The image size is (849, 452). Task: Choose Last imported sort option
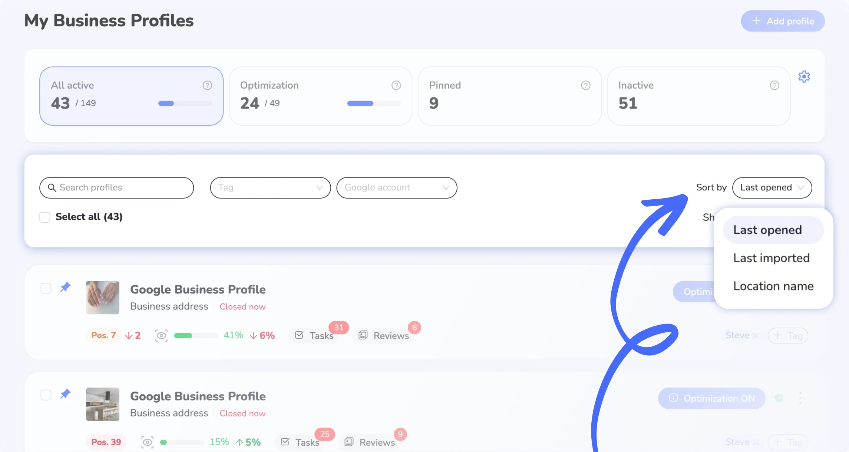click(x=771, y=258)
